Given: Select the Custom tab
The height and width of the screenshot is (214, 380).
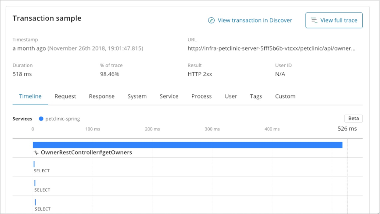Looking at the screenshot, I should (x=285, y=96).
